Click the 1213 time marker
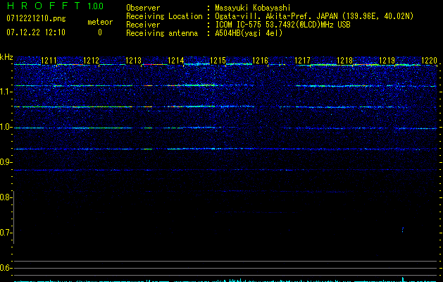 point(133,61)
